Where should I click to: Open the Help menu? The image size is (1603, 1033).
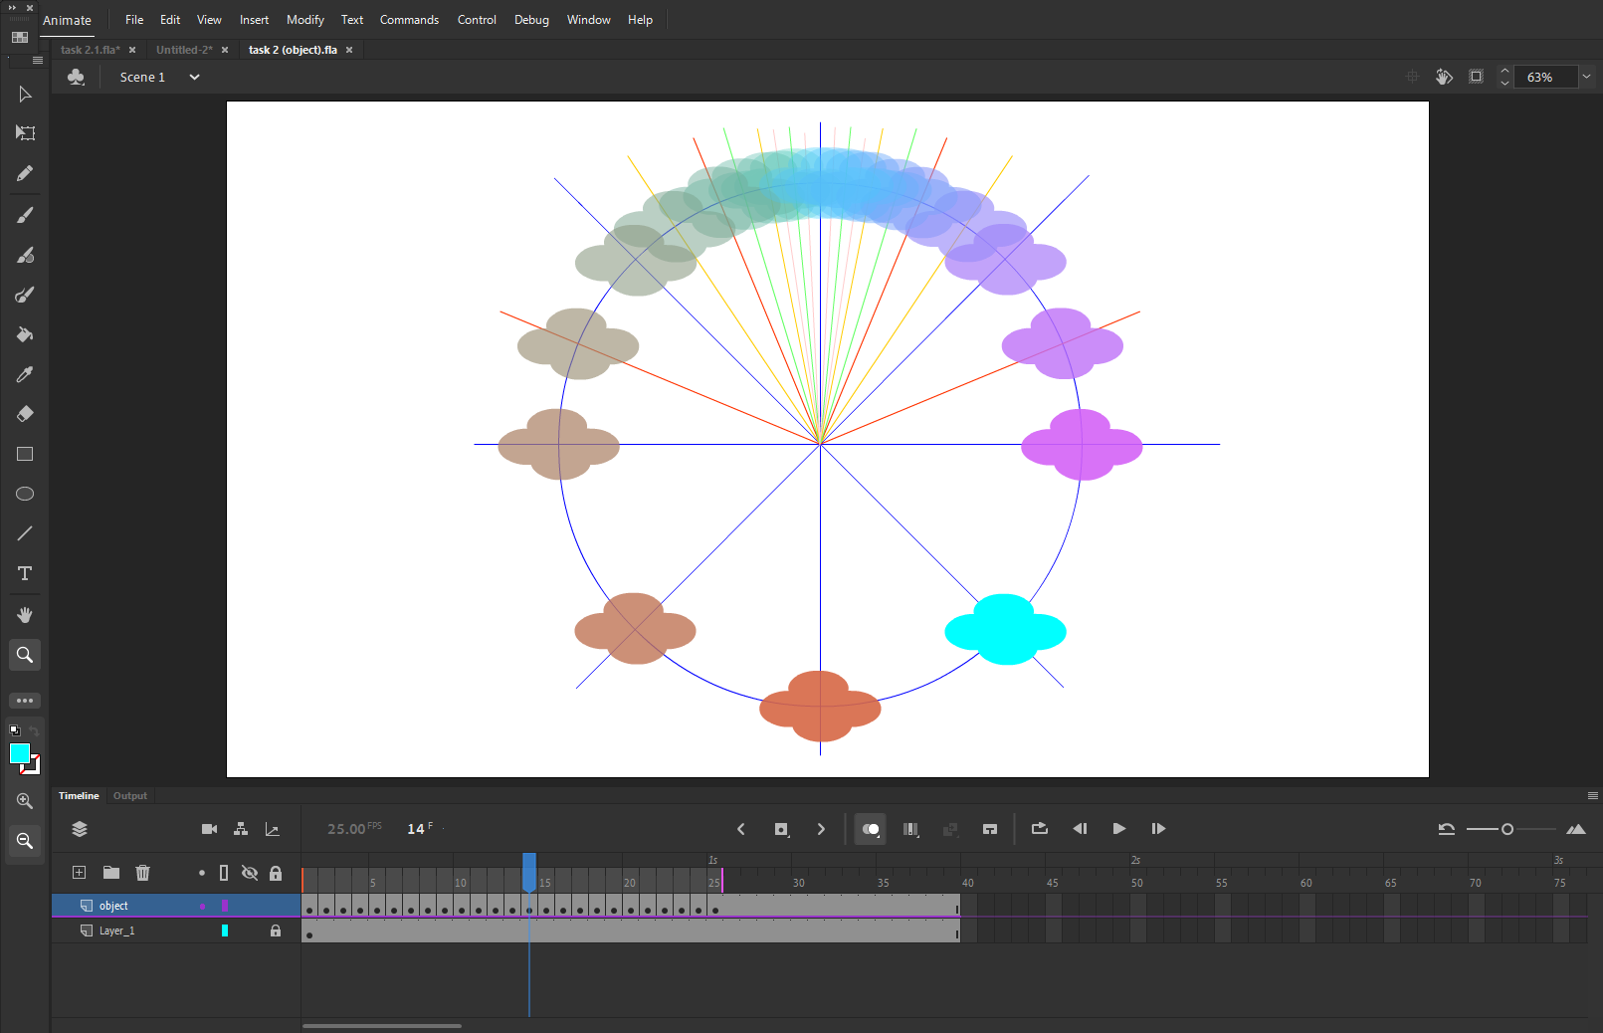click(640, 20)
